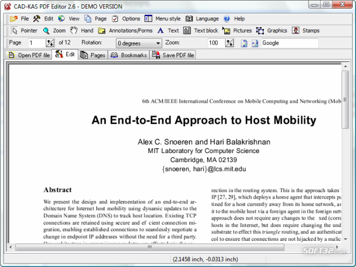This screenshot has width=356, height=267.
Task: Open the Rotation 0 degrees dropdown
Action: tap(139, 43)
